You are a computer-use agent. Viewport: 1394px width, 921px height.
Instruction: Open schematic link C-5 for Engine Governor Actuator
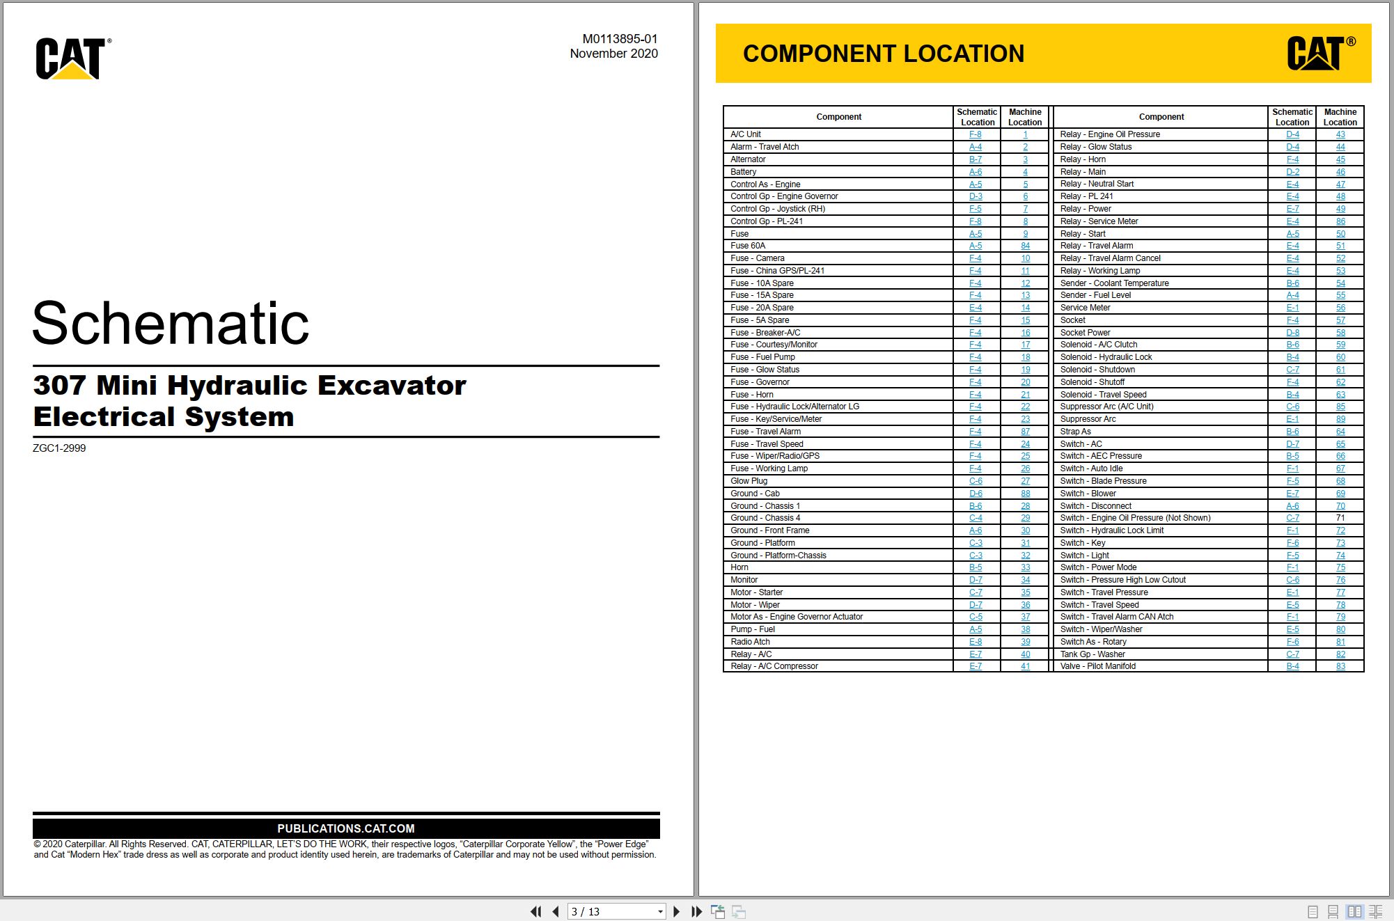click(x=976, y=617)
